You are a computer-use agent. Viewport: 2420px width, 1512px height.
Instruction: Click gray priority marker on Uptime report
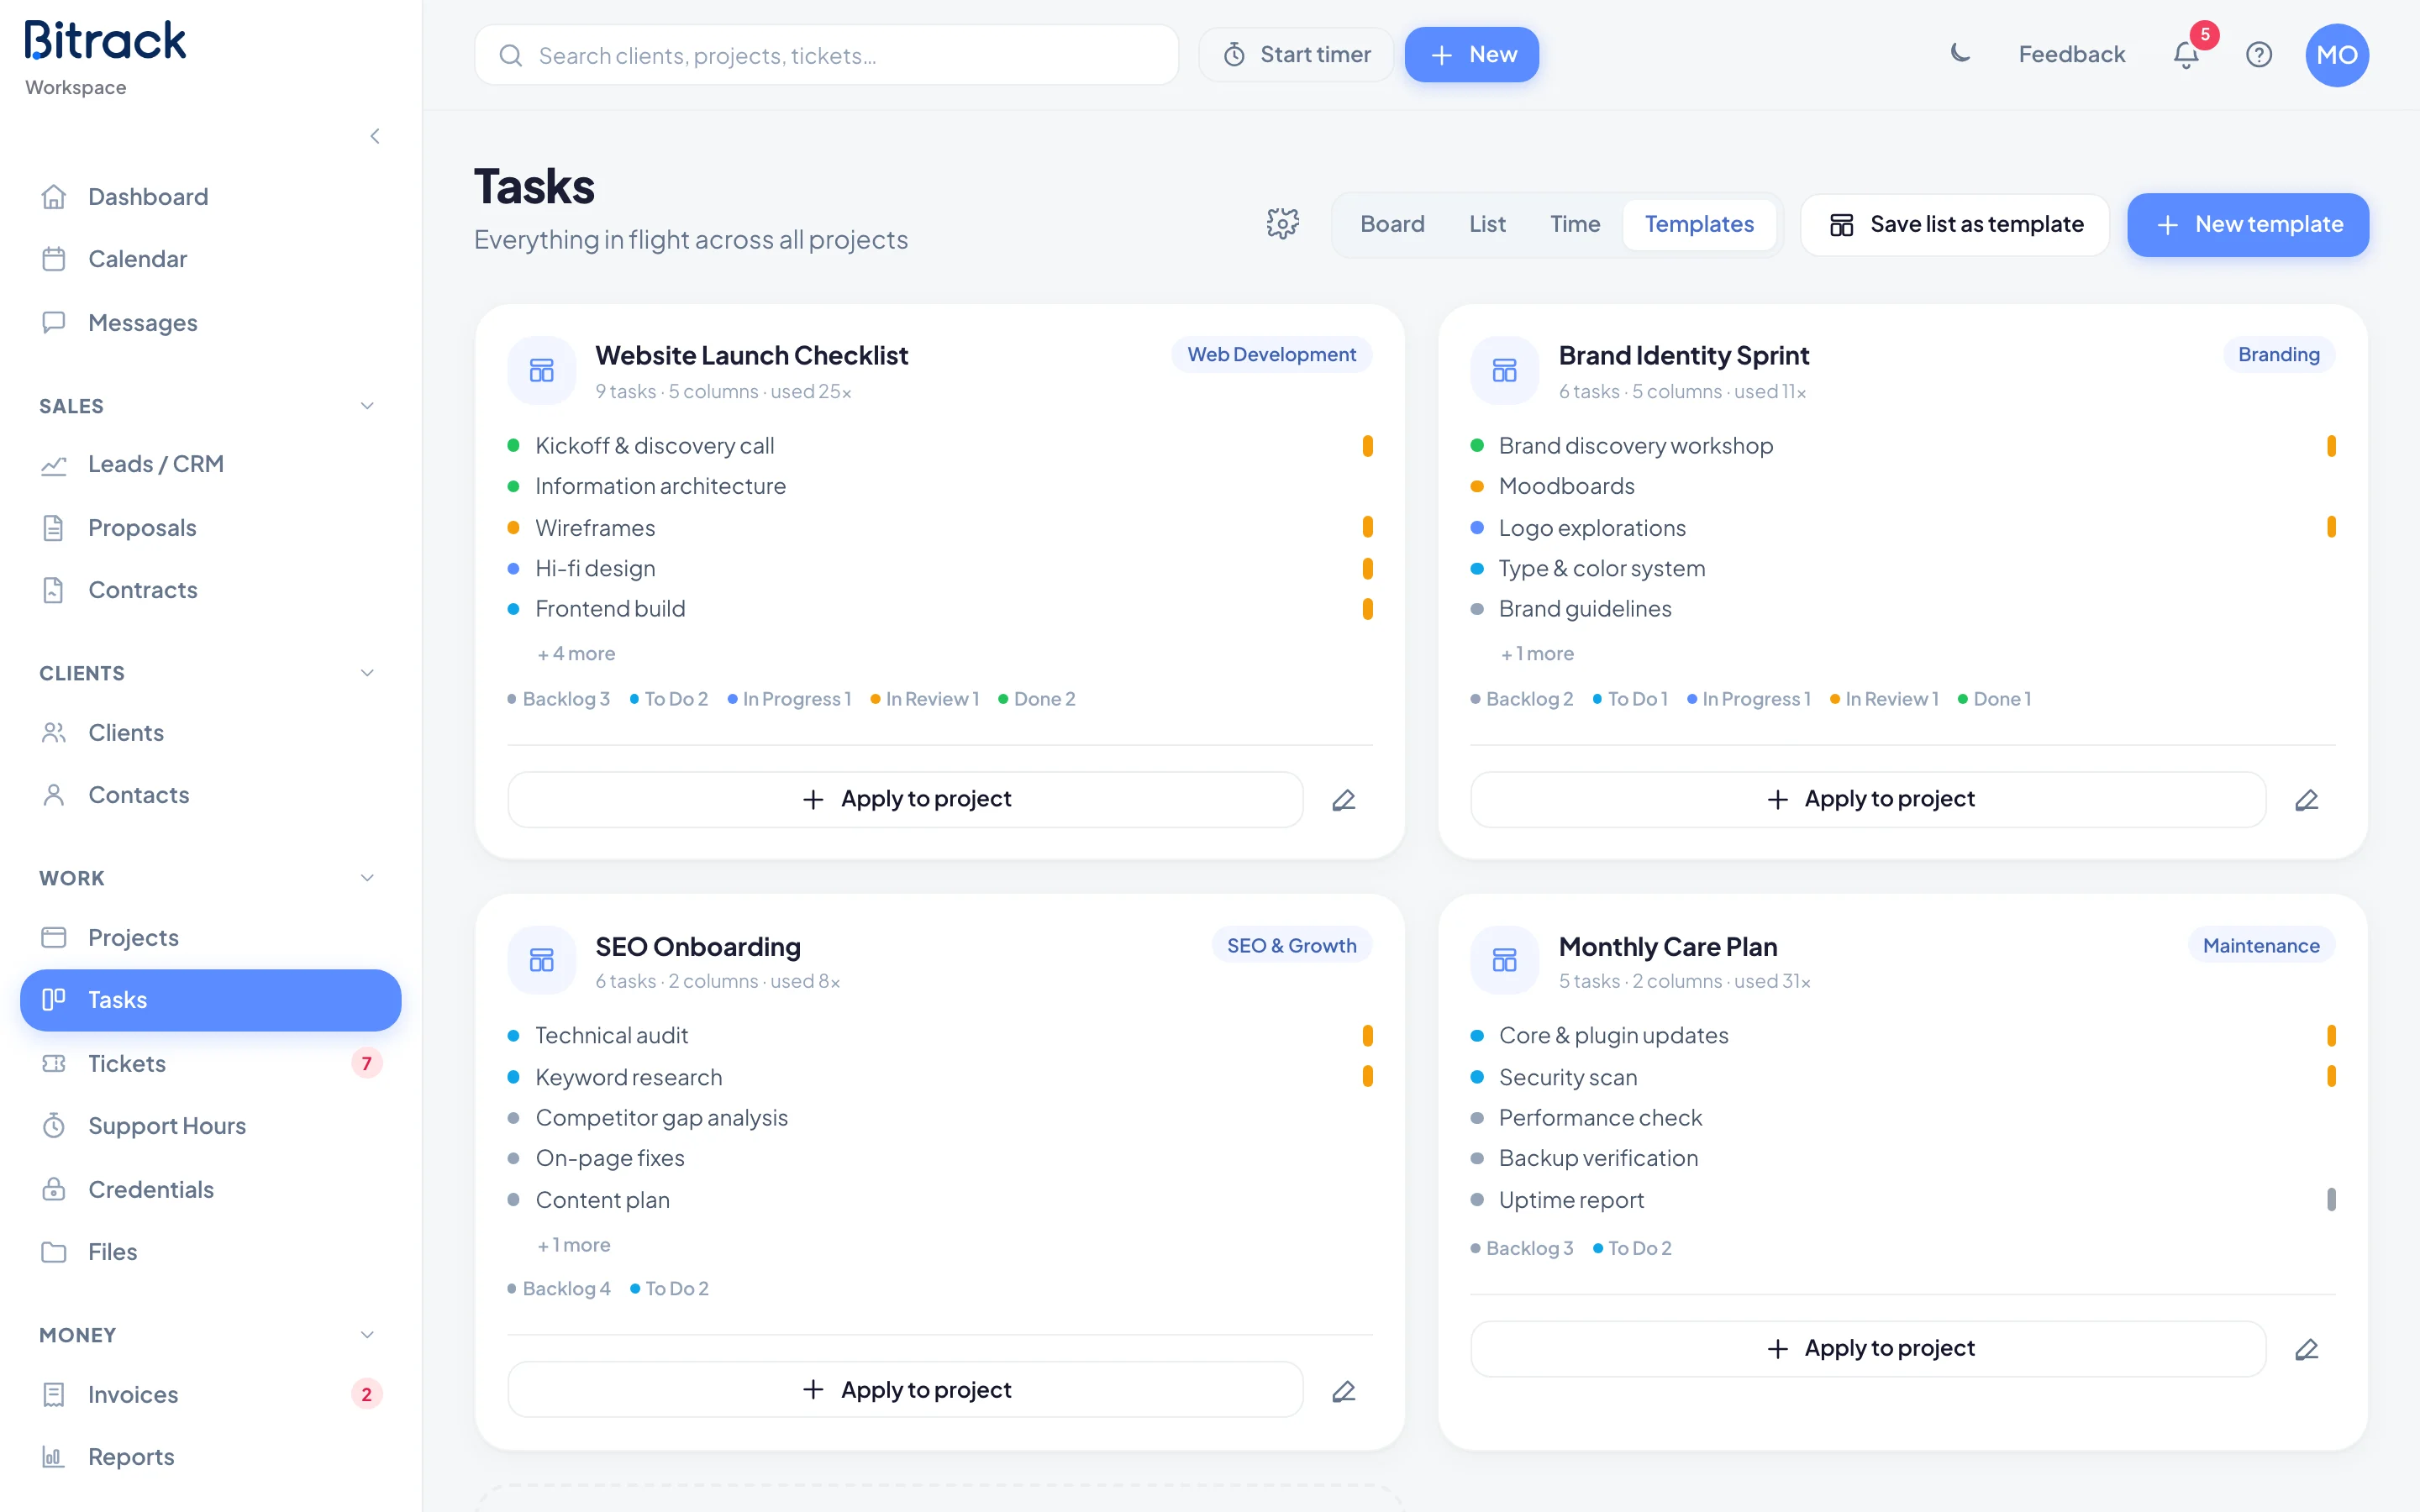pyautogui.click(x=2331, y=1199)
